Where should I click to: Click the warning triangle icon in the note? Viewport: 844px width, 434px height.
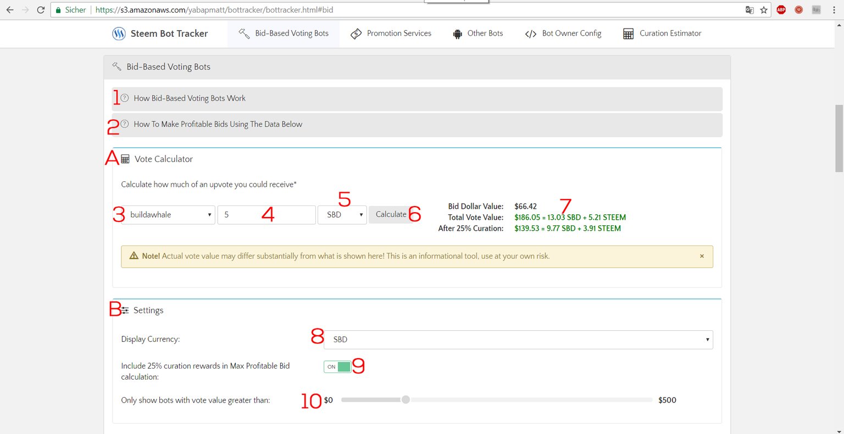(x=134, y=255)
